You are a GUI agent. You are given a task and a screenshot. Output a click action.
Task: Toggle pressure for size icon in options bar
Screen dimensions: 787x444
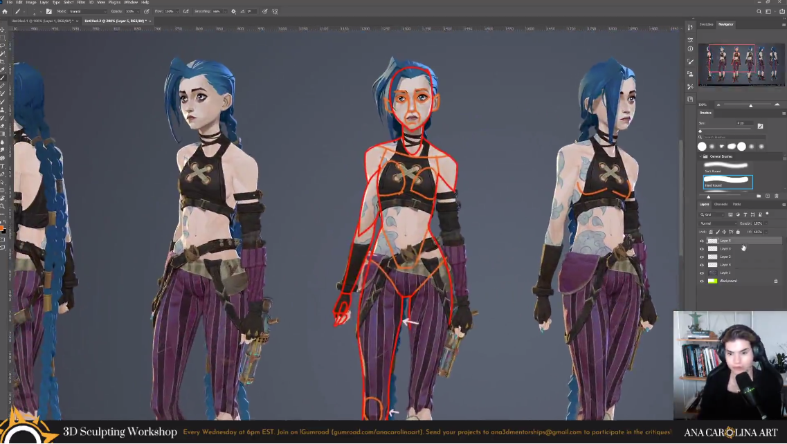[x=264, y=11]
